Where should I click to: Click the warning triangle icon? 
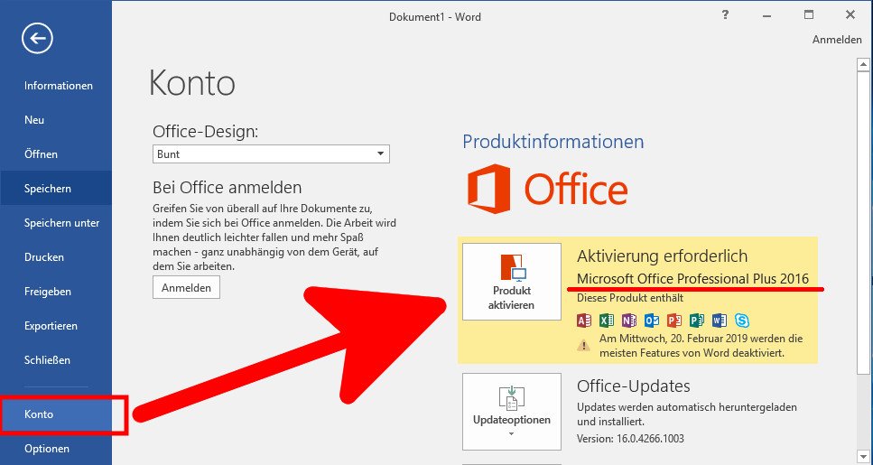pyautogui.click(x=583, y=345)
